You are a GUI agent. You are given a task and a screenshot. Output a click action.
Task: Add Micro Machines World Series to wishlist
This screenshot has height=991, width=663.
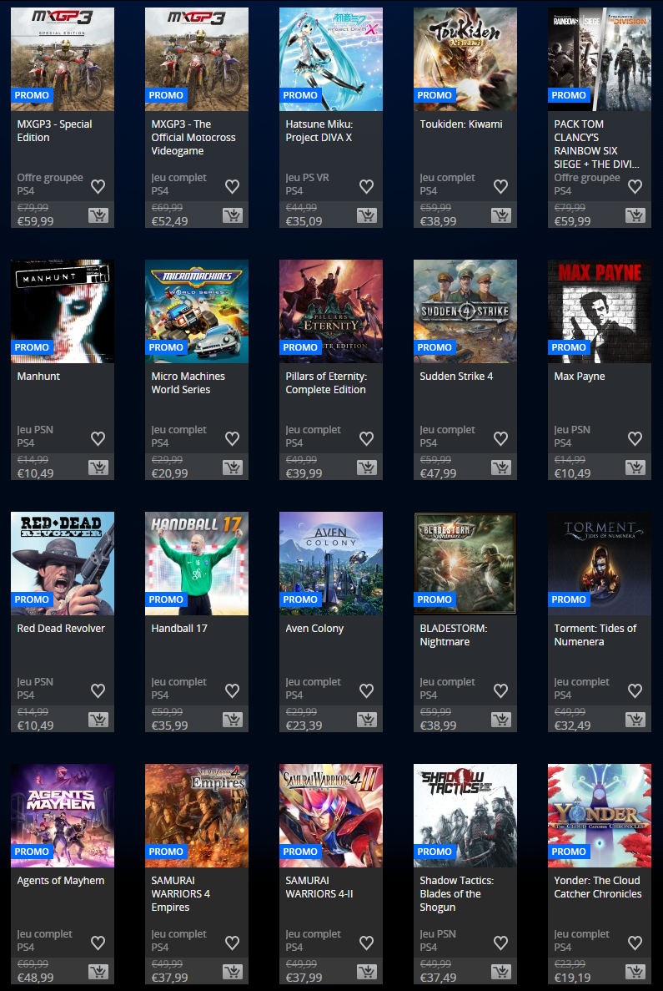[x=232, y=438]
